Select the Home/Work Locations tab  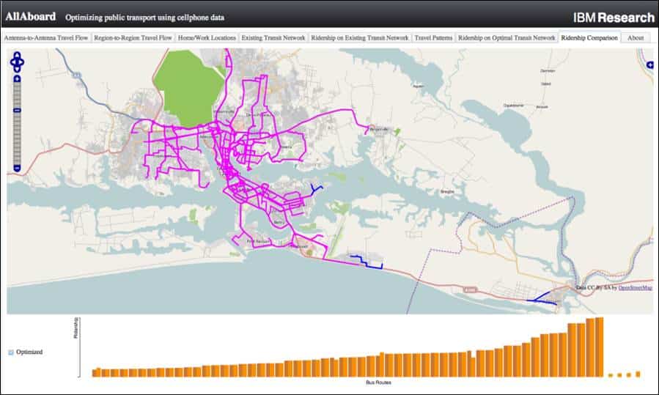click(x=207, y=38)
